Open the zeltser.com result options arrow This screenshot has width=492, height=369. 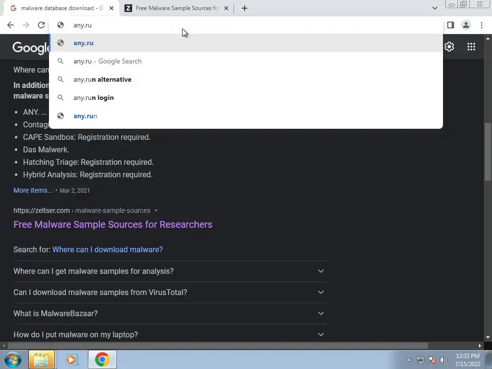pos(156,210)
